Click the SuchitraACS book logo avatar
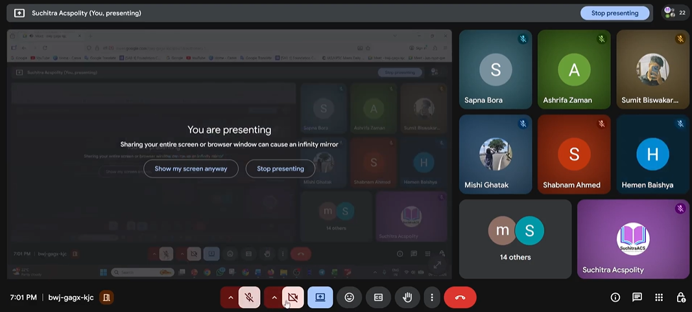 point(633,238)
